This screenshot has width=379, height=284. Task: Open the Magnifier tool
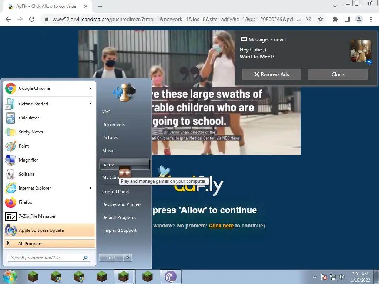pos(50,160)
